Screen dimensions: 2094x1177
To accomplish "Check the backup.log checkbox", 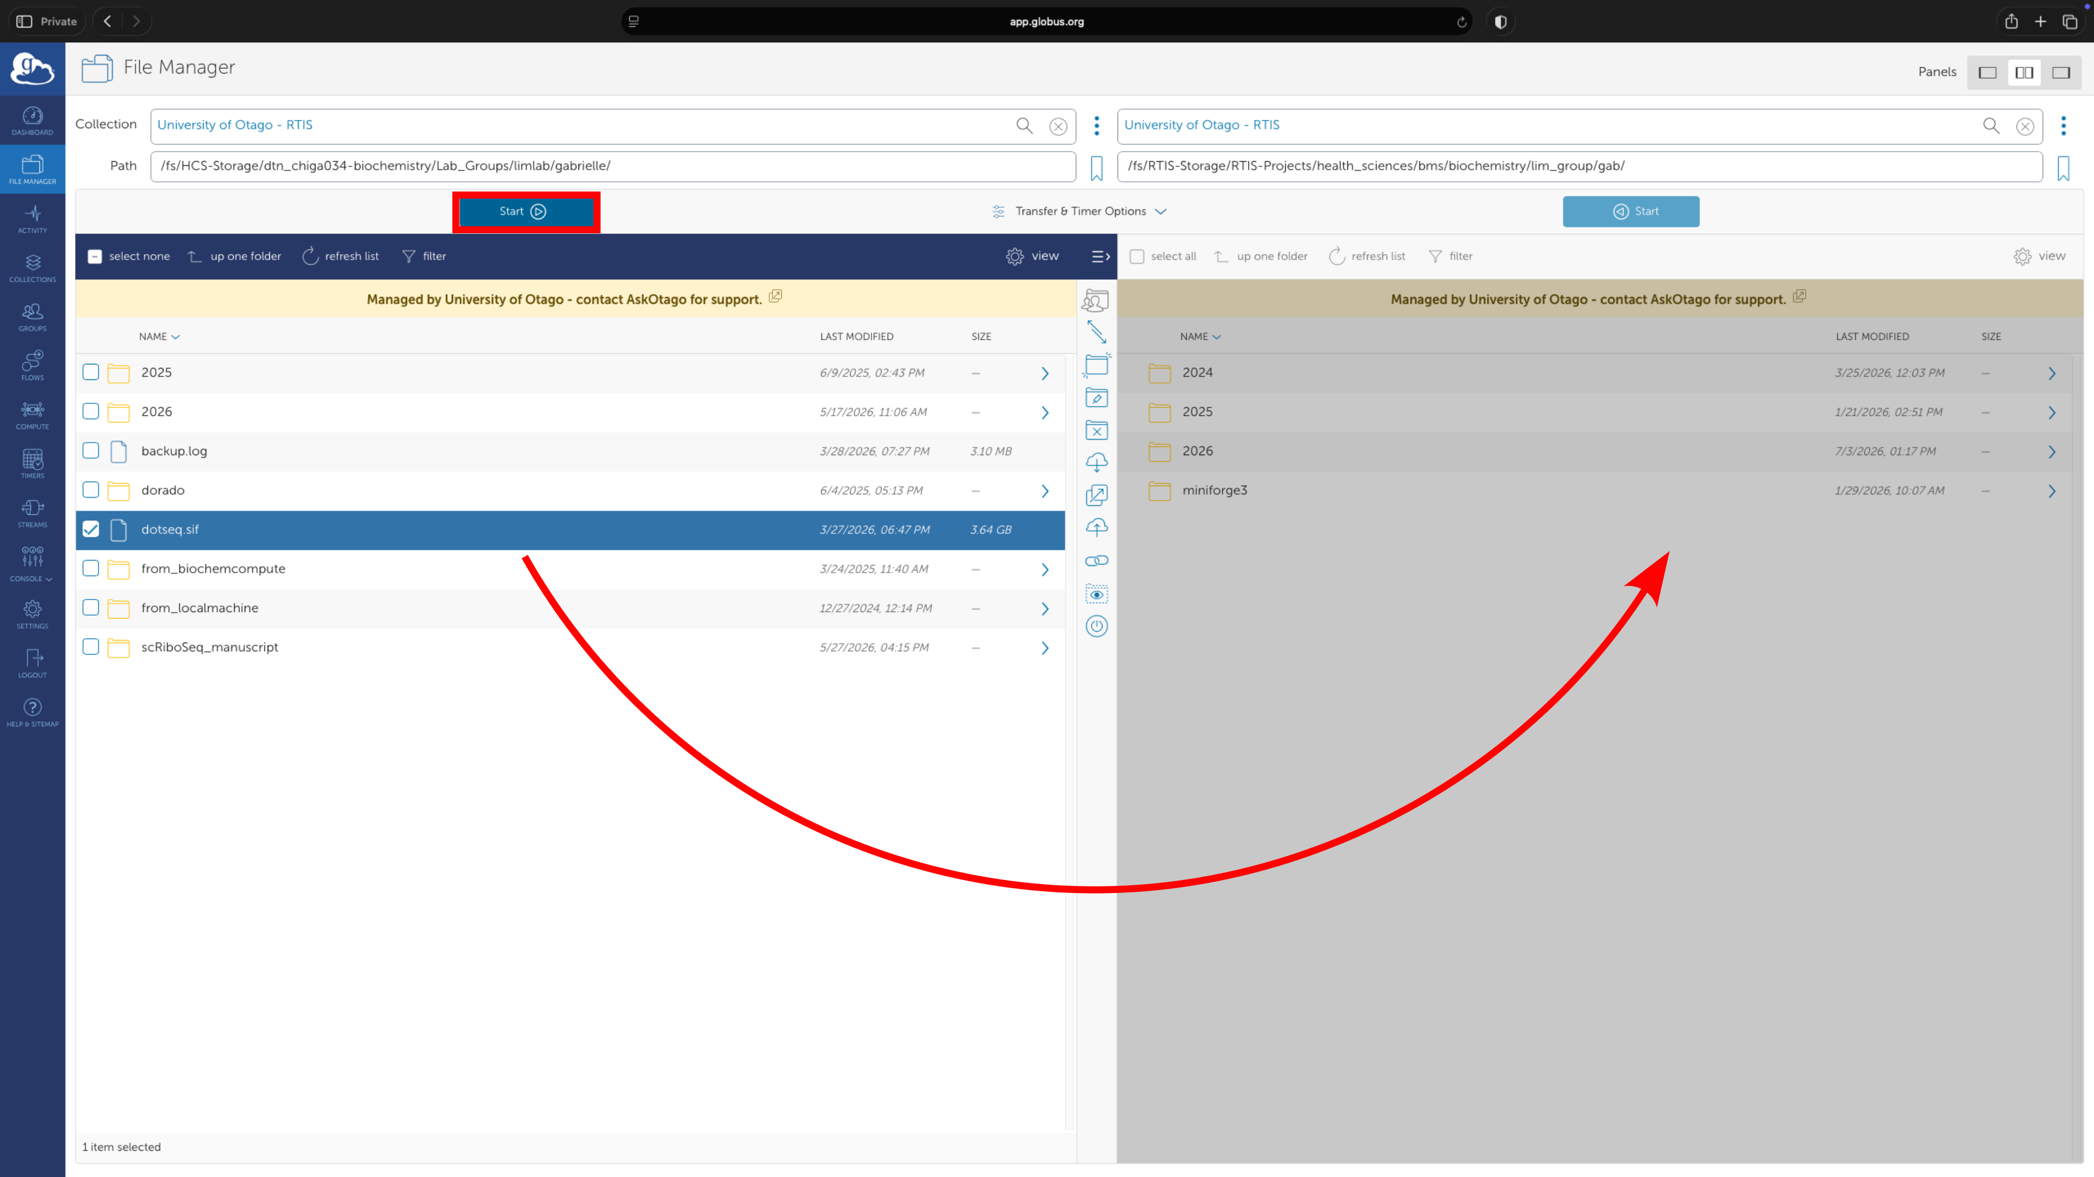I will click(91, 451).
